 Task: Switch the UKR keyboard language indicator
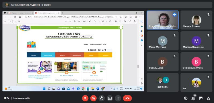121,89
